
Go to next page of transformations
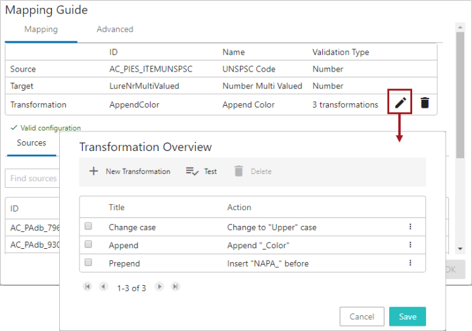(x=159, y=287)
